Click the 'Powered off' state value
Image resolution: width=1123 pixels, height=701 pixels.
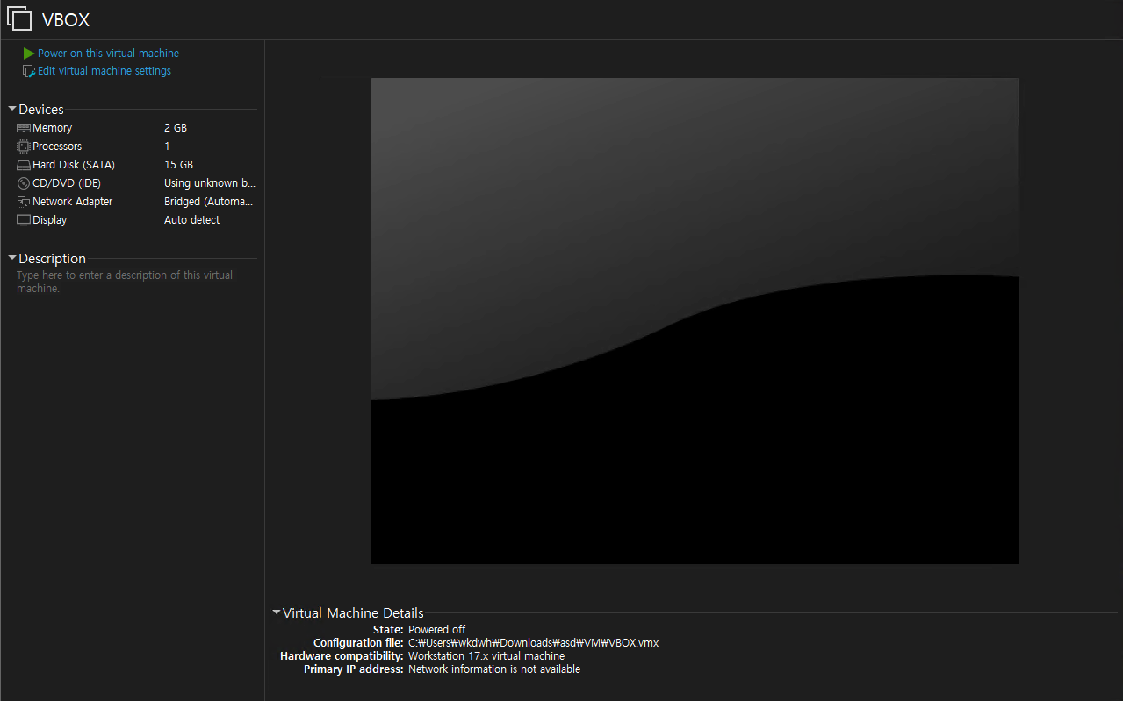click(x=437, y=630)
